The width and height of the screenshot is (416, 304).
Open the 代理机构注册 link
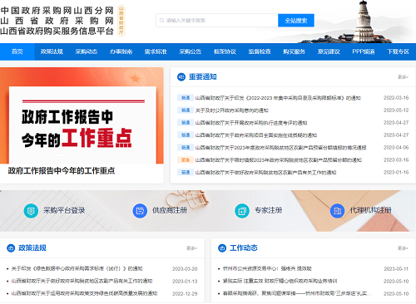(370, 210)
